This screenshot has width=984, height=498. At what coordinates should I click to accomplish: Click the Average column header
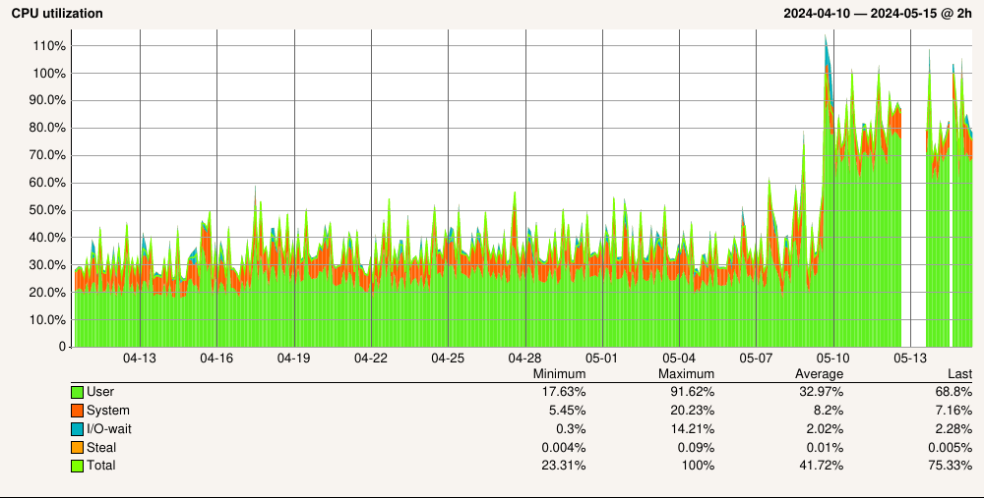point(819,374)
